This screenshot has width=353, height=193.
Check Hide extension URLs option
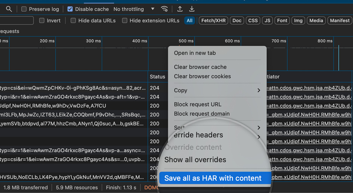coord(124,20)
